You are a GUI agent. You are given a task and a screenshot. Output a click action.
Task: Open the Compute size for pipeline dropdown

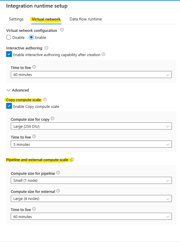point(91,180)
